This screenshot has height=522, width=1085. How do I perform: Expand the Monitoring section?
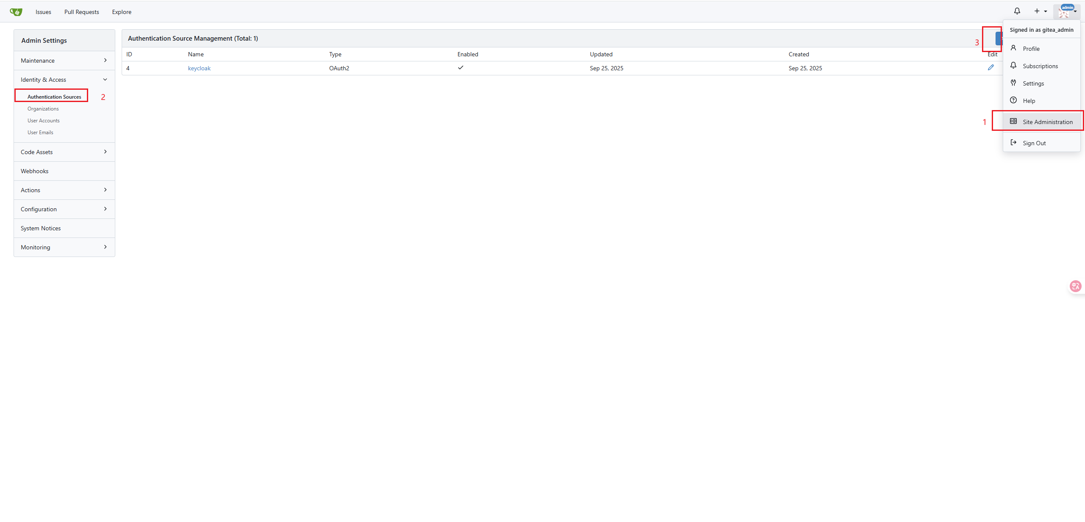coord(64,247)
